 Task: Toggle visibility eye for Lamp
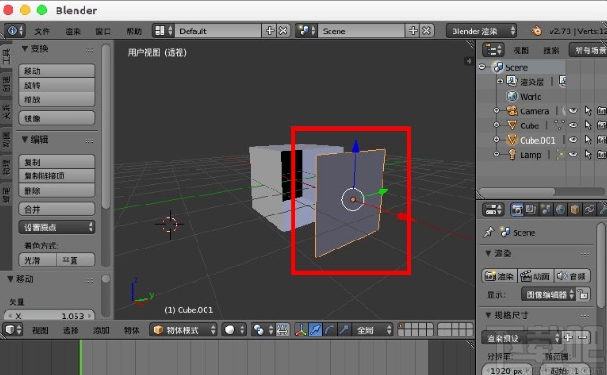point(573,154)
